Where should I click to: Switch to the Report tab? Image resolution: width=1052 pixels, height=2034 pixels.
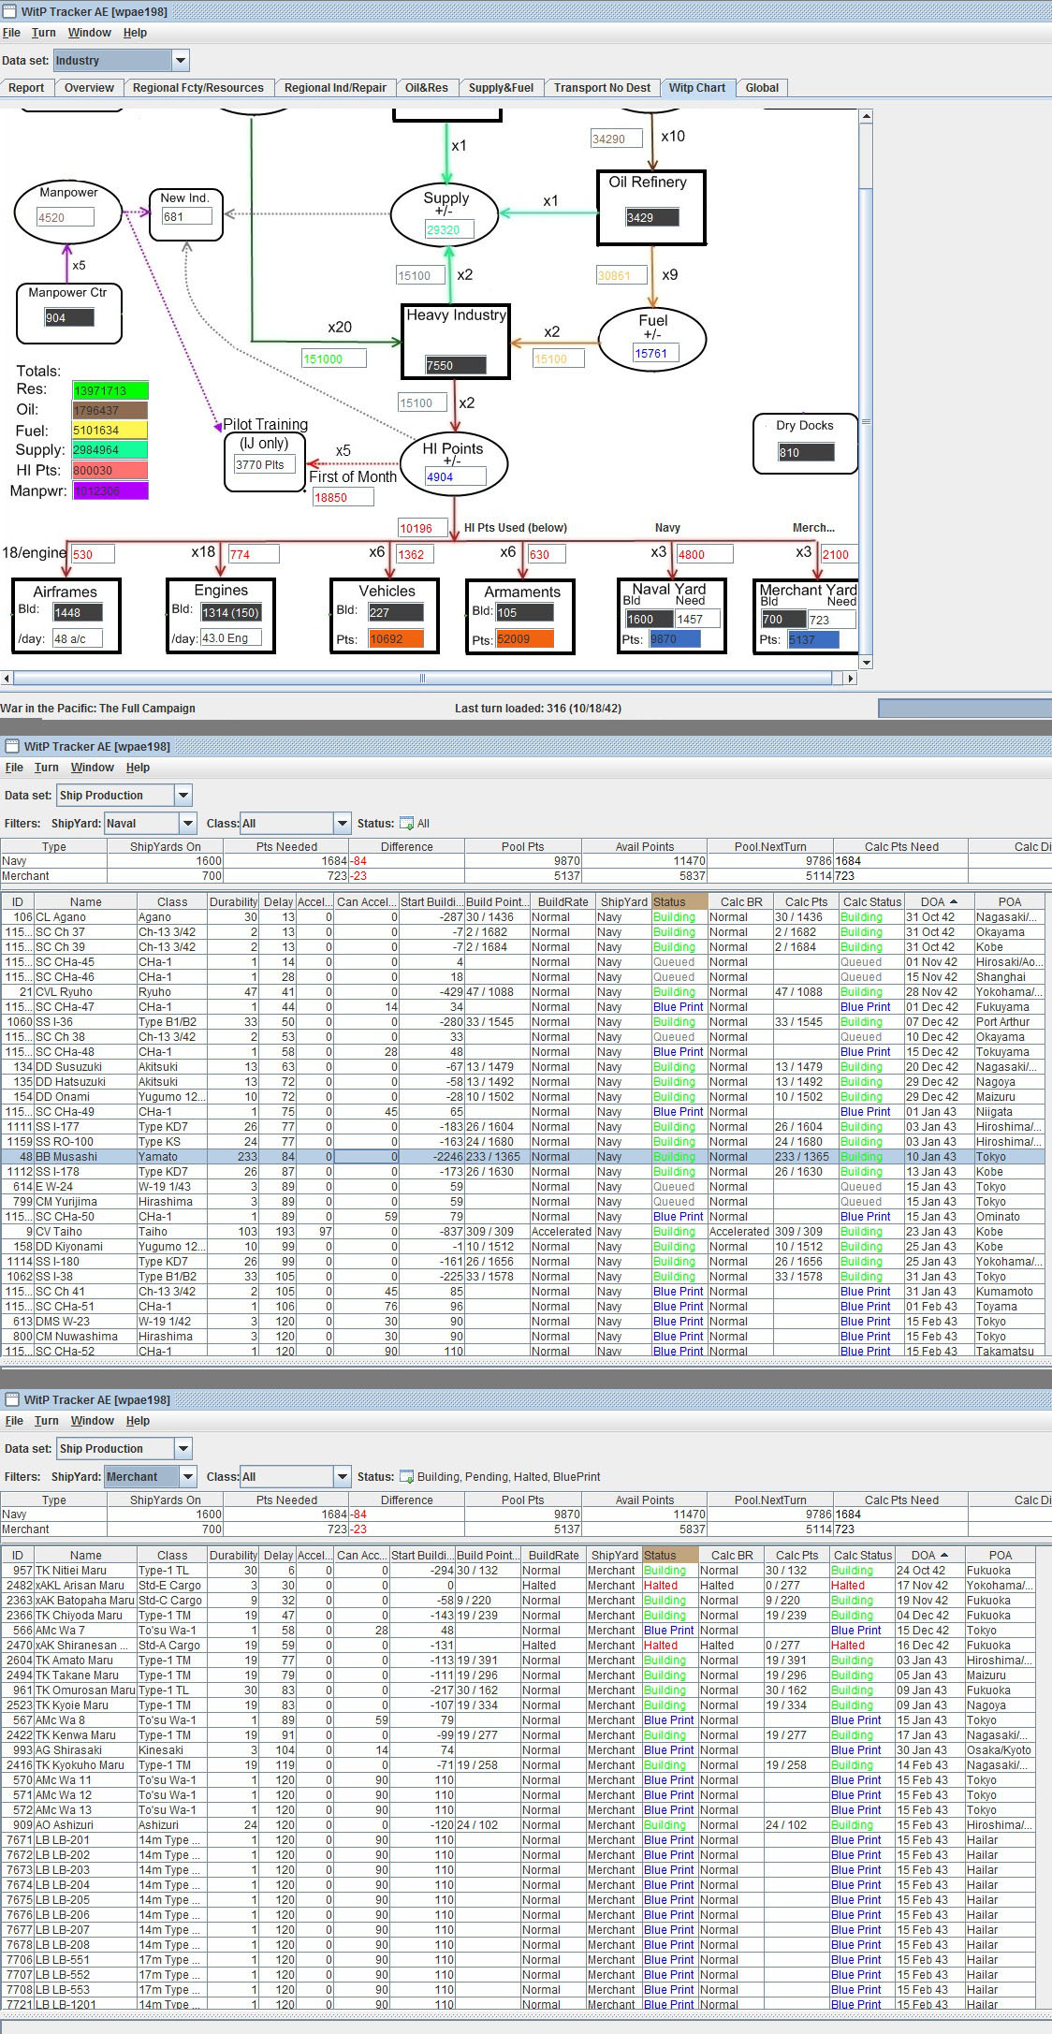(26, 88)
